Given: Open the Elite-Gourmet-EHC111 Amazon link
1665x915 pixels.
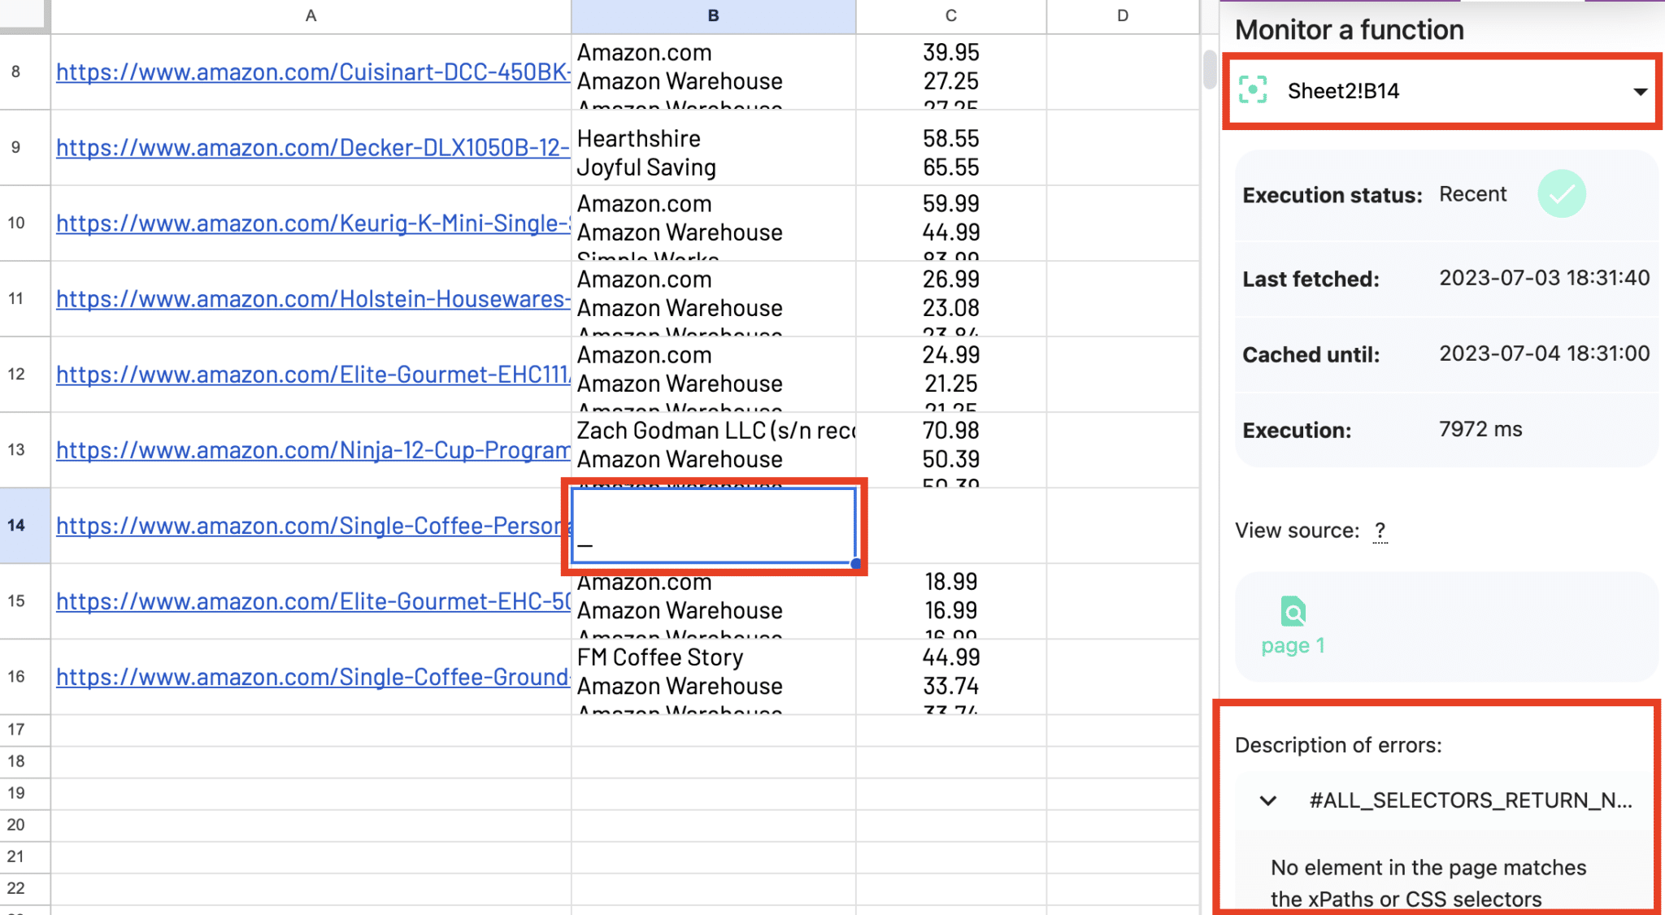Looking at the screenshot, I should coord(313,374).
